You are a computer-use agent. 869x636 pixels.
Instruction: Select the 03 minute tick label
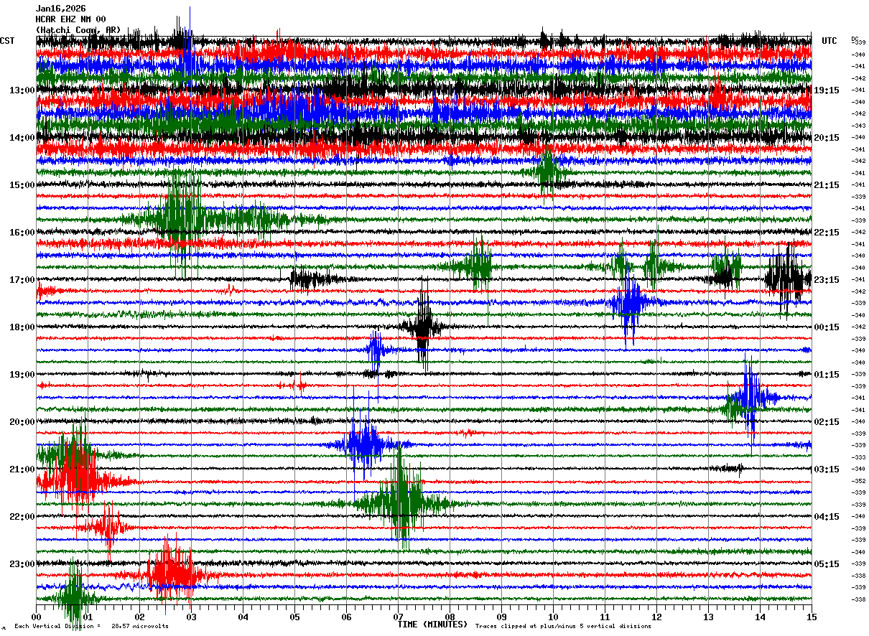point(191,617)
